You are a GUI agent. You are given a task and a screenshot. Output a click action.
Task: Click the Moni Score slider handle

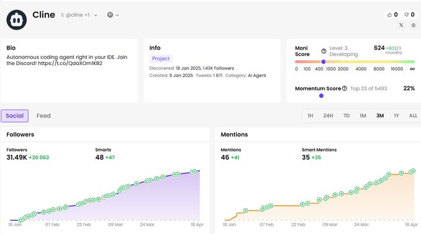tap(324, 62)
